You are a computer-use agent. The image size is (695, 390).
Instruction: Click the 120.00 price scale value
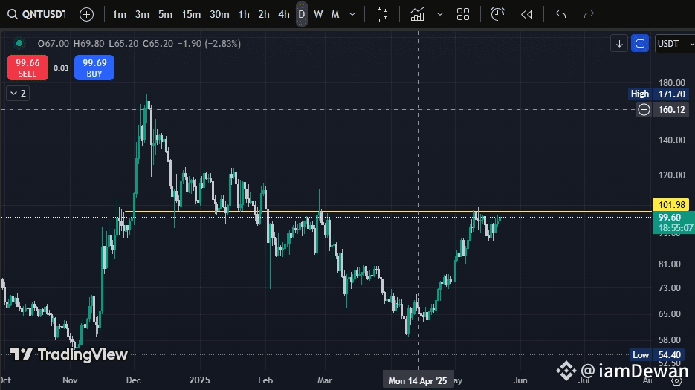(671, 175)
